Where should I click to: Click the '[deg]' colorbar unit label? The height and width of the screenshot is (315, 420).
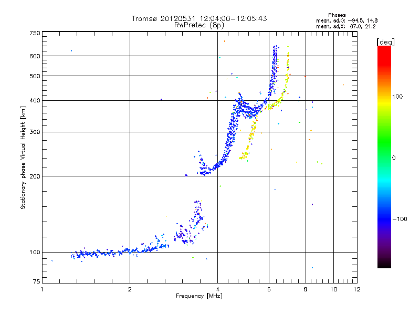click(x=385, y=42)
